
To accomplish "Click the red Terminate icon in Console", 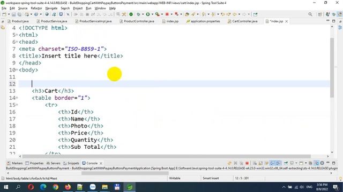I will pos(247,163).
